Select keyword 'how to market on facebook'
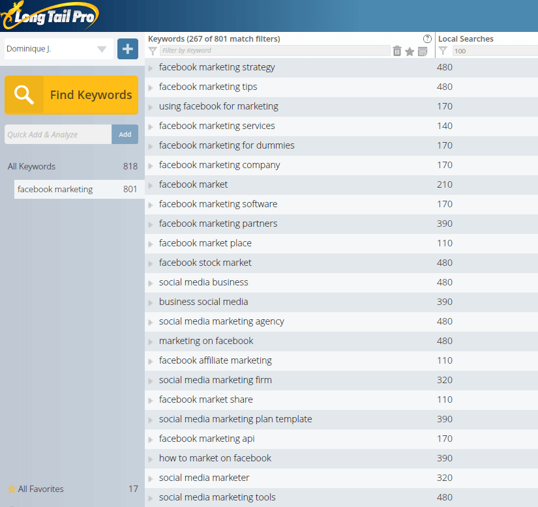This screenshot has height=507, width=538. pos(215,458)
